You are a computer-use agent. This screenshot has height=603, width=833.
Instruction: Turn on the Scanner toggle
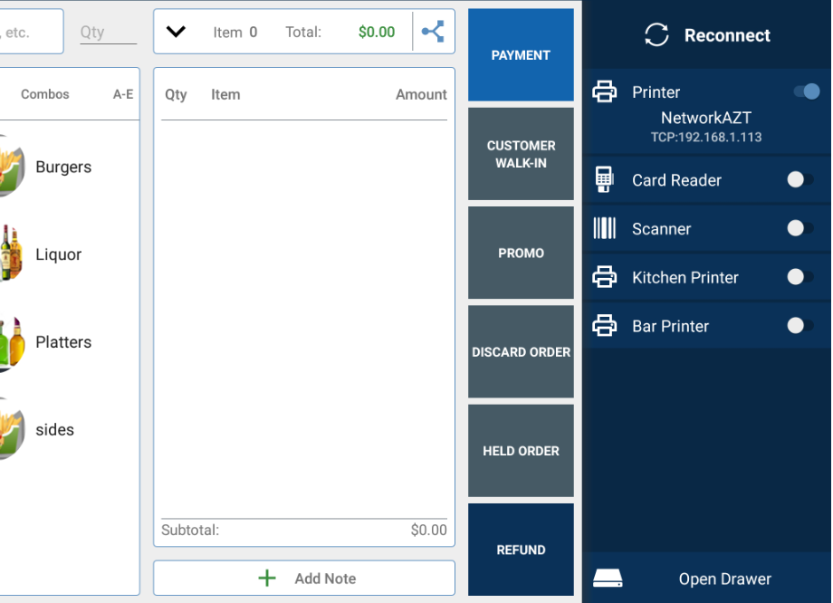pos(799,229)
